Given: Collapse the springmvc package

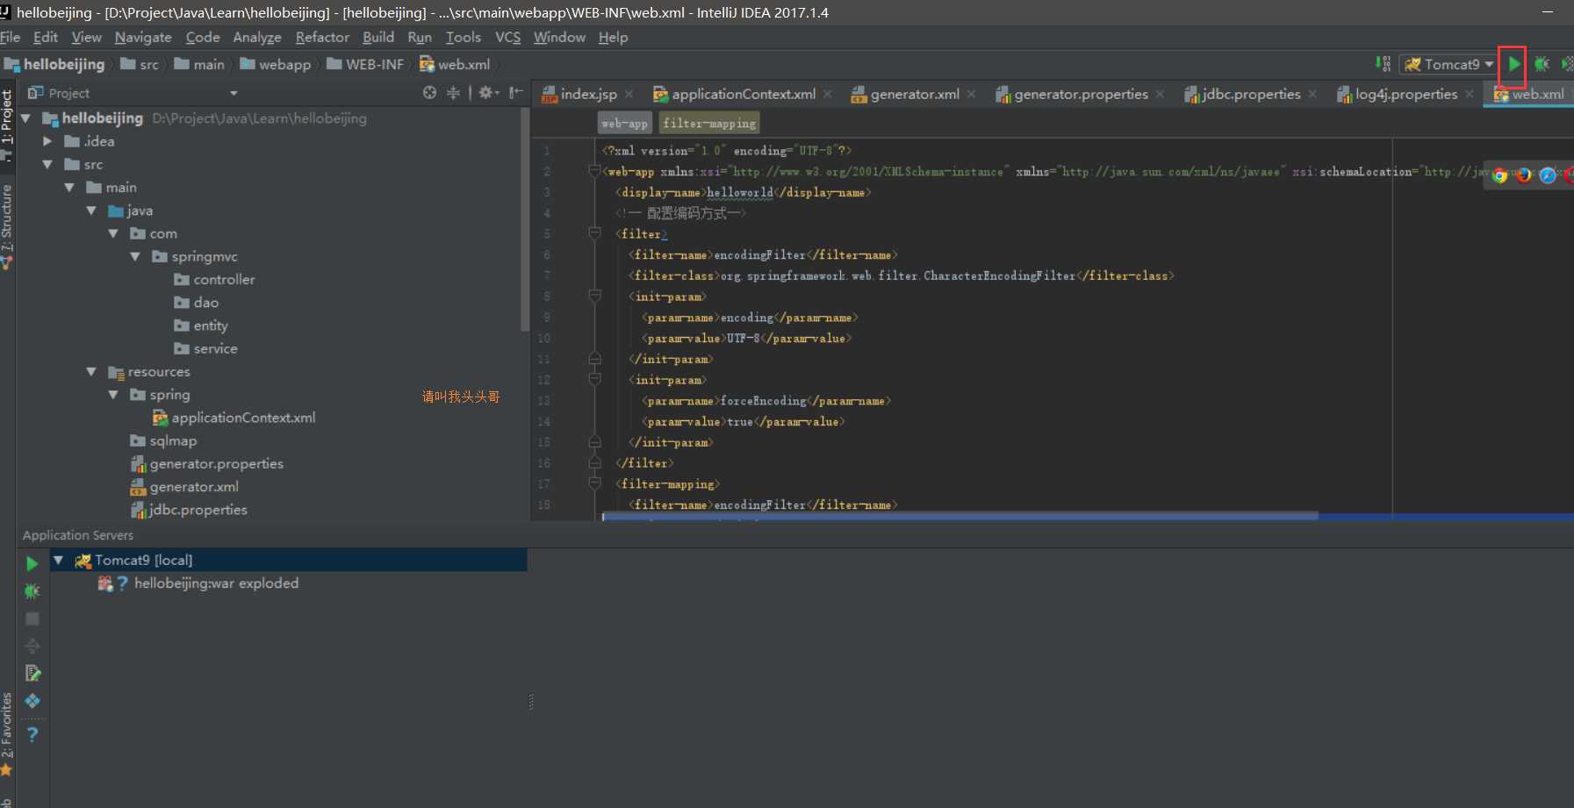Looking at the screenshot, I should tap(135, 256).
